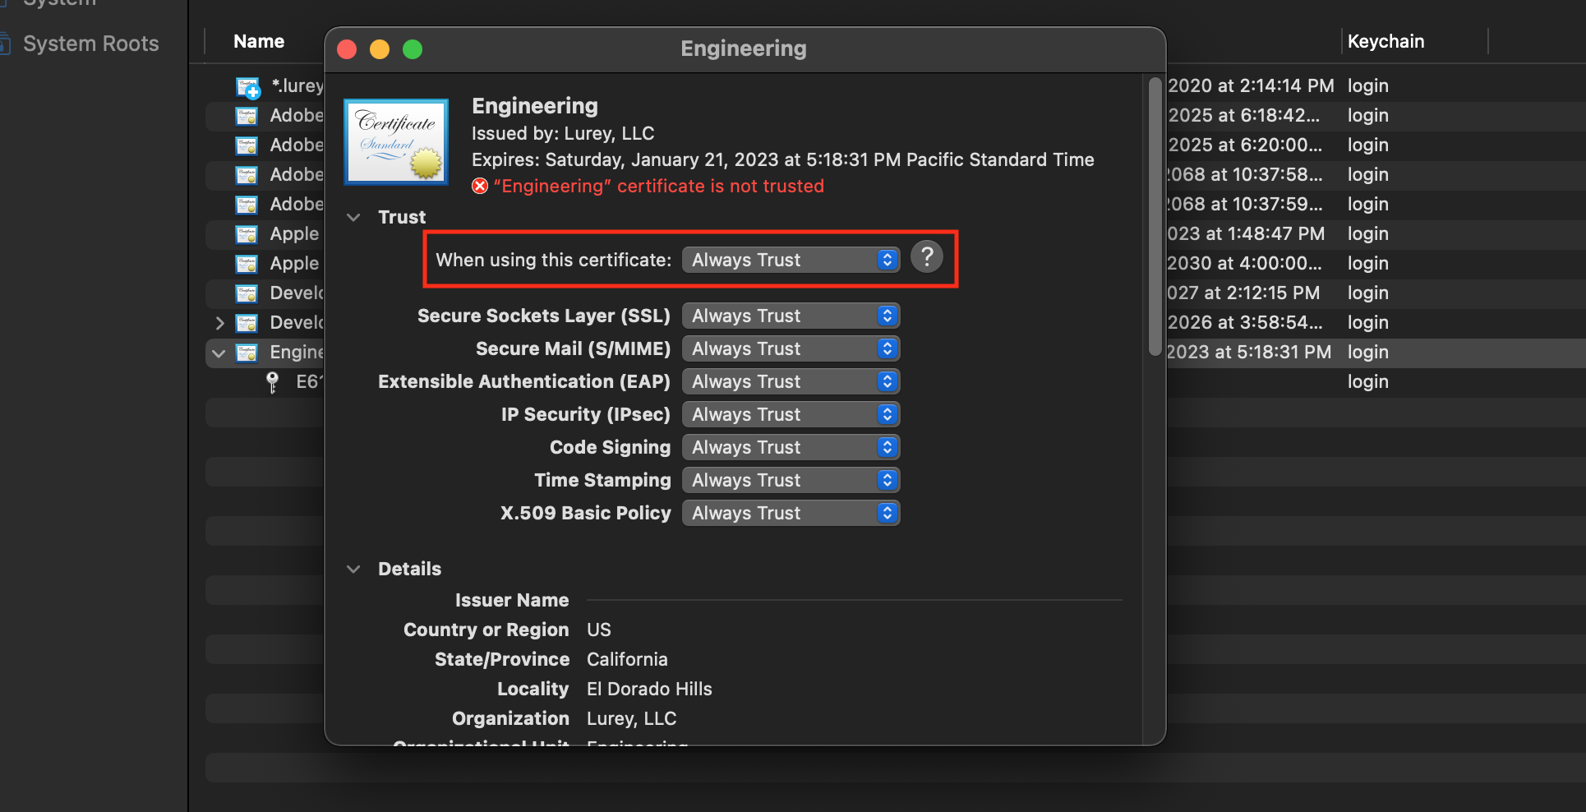Collapse the Engineering certificate tree row
The height and width of the screenshot is (812, 1586).
coord(219,353)
